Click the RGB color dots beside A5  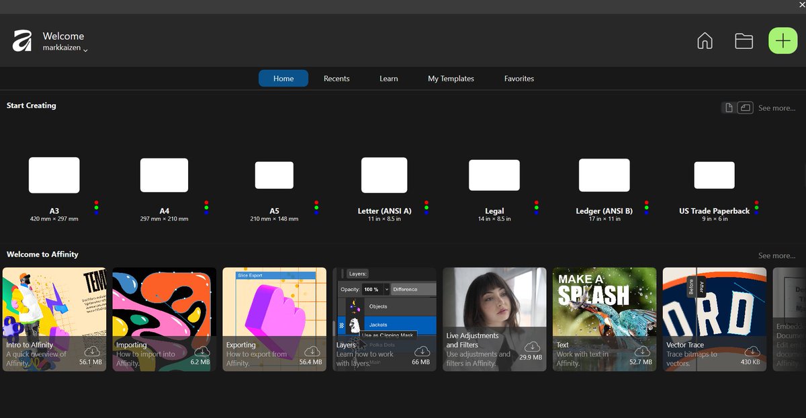316,208
